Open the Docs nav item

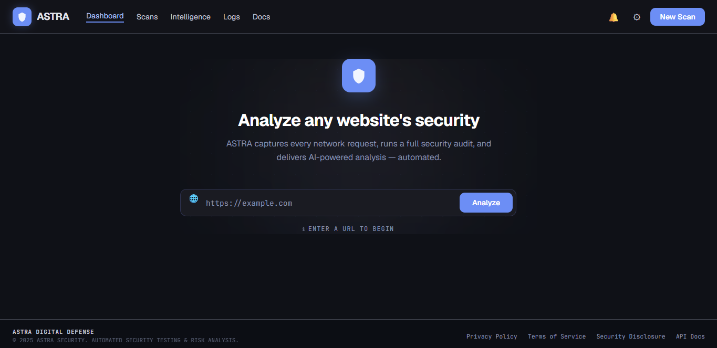261,17
